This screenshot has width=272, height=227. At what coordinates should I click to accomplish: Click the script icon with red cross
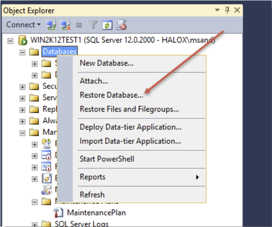coord(121,25)
